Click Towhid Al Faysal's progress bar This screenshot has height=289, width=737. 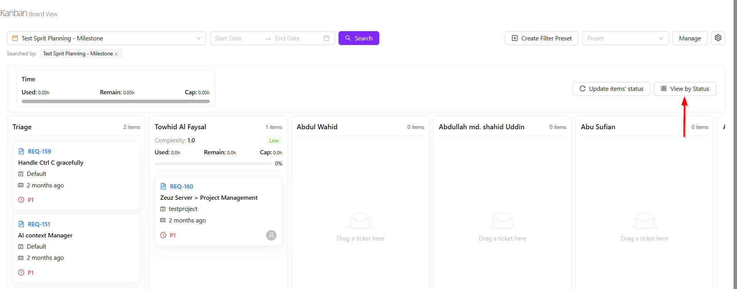213,164
